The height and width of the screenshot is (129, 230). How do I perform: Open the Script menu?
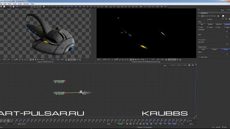click(20, 4)
